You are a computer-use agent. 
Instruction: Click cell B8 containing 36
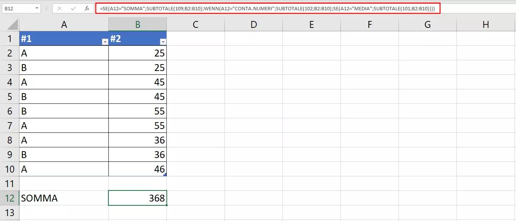(x=138, y=140)
